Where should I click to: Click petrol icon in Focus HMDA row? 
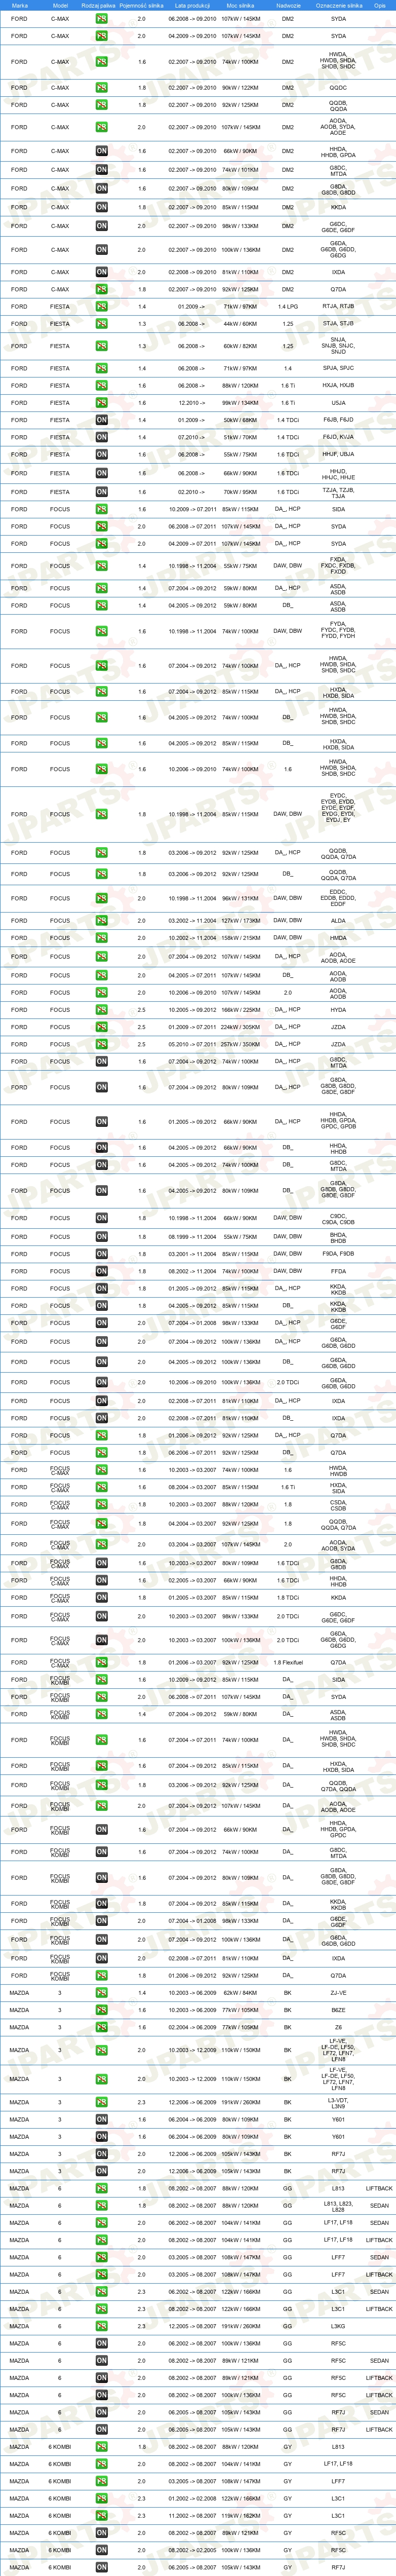tap(101, 938)
